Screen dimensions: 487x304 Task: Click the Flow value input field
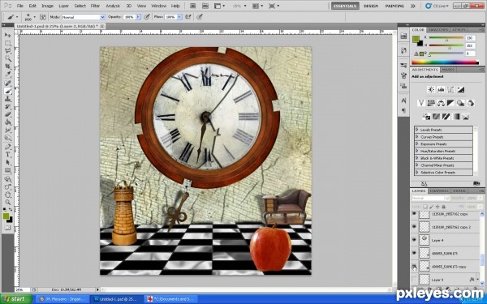[170, 17]
